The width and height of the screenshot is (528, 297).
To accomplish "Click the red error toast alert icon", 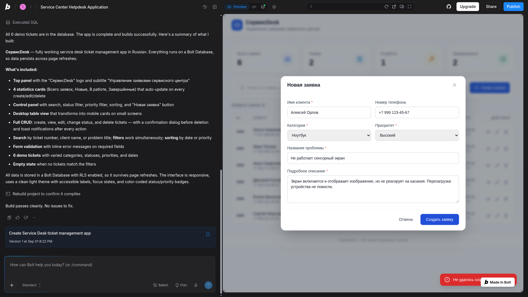I will coord(447,280).
